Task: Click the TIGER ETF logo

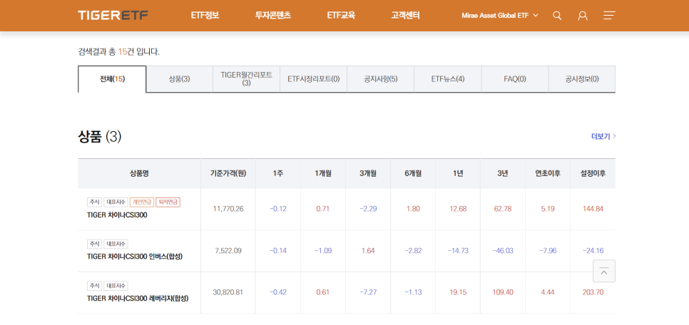Action: point(113,16)
